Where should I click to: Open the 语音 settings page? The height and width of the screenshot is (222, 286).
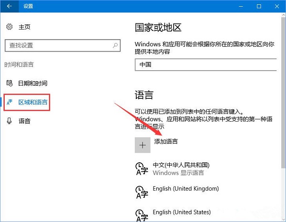coord(24,121)
